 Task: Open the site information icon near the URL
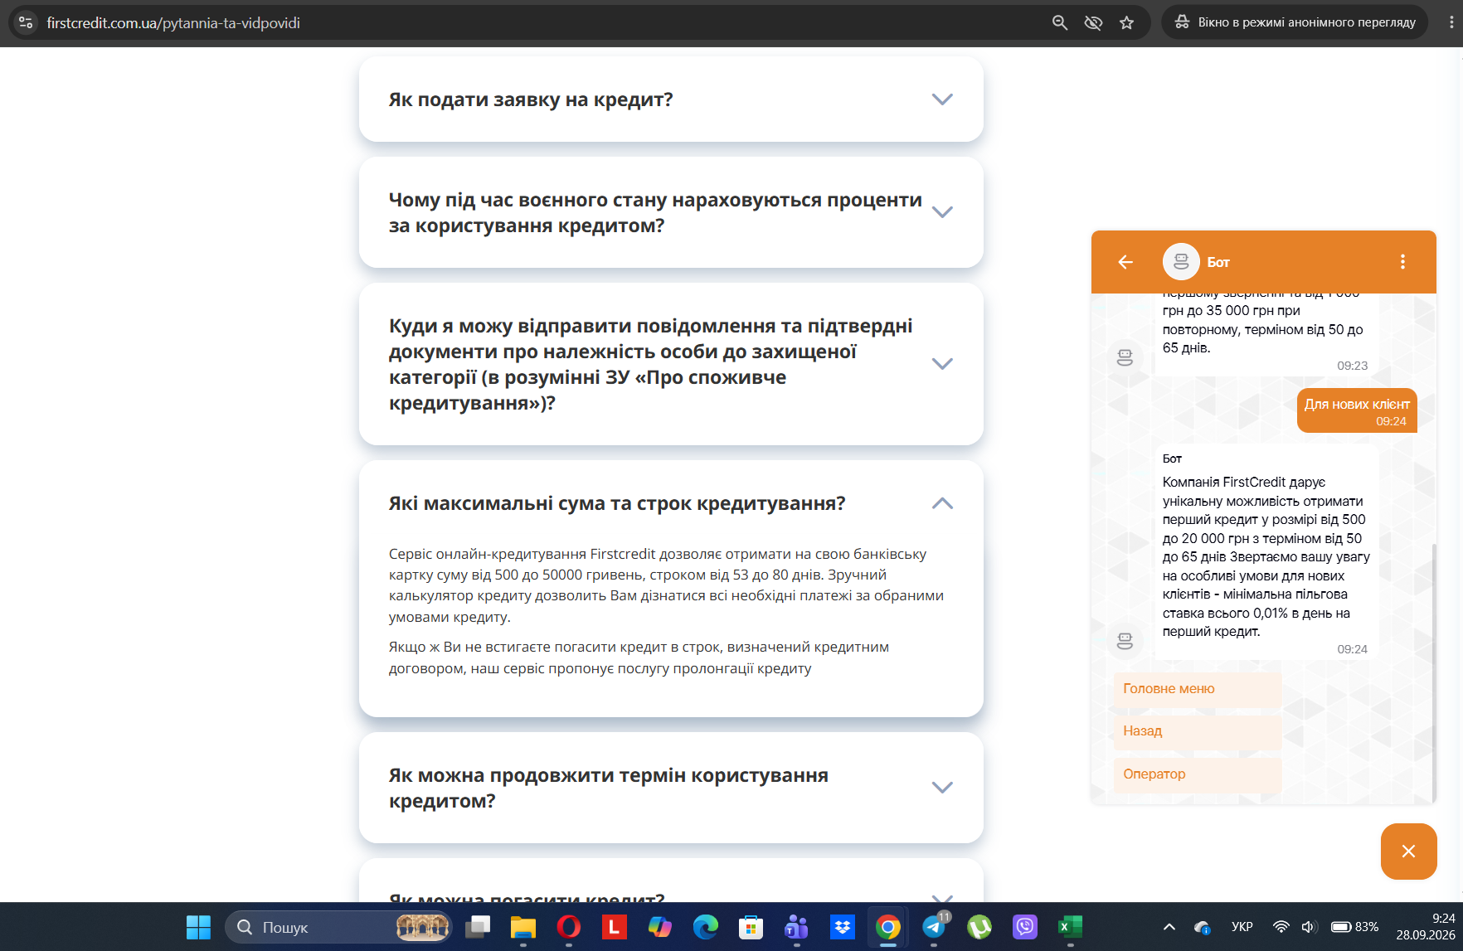pyautogui.click(x=26, y=22)
